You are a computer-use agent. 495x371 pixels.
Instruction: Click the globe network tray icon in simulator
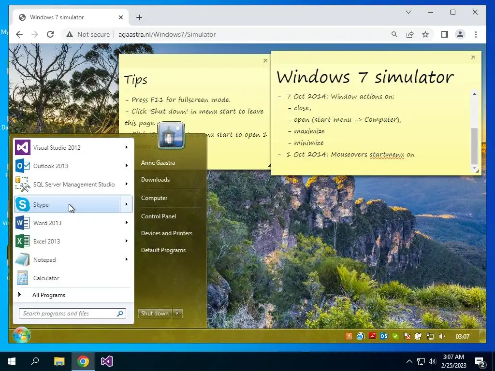[x=360, y=336]
